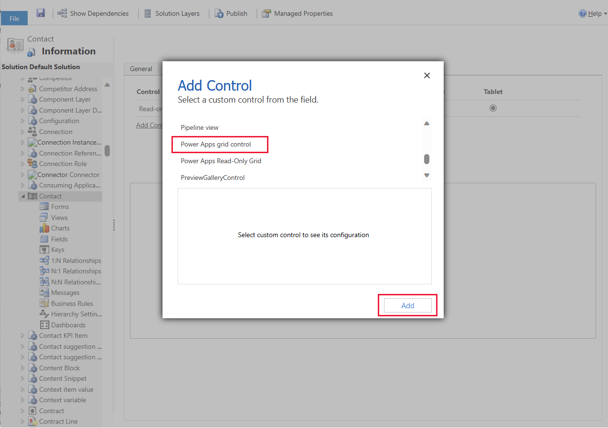Select Power Apps grid control
Image resolution: width=608 pixels, height=428 pixels.
[x=216, y=144]
